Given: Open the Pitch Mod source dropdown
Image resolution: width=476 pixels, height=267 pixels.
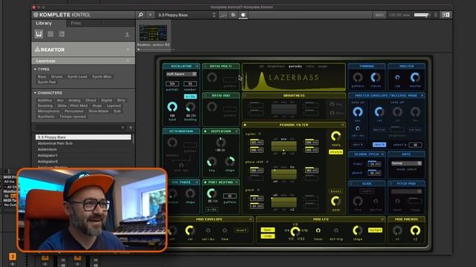Looking at the screenshot, I should (406, 191).
